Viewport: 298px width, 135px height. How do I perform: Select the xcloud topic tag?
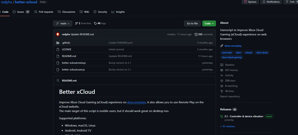coord(249,53)
